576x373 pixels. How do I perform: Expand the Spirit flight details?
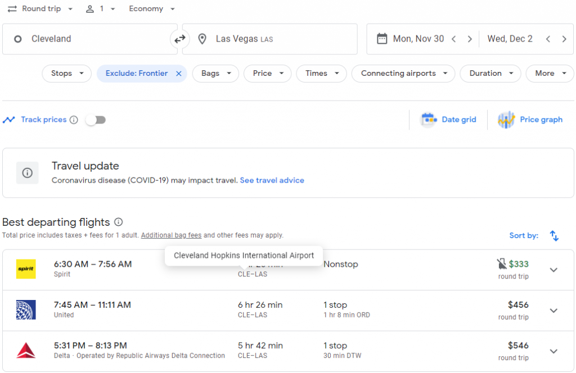point(553,270)
